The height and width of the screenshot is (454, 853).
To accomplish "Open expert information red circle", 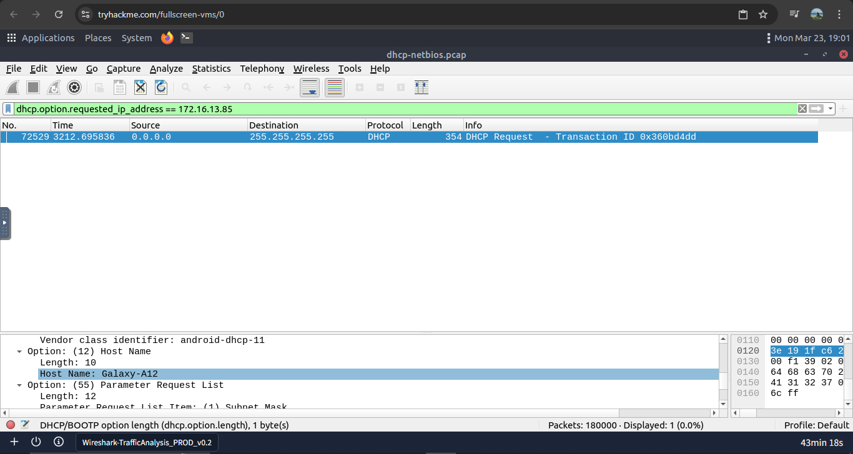I will 11,425.
